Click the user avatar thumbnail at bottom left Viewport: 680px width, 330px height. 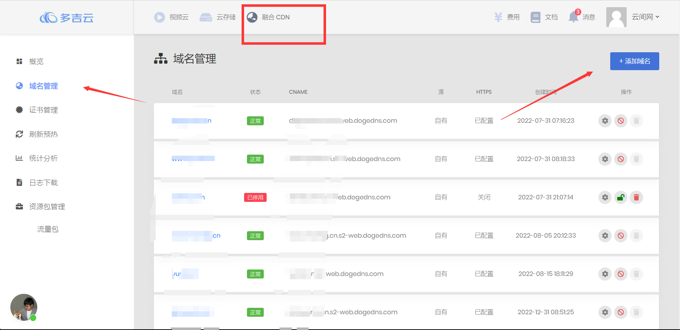pyautogui.click(x=24, y=307)
